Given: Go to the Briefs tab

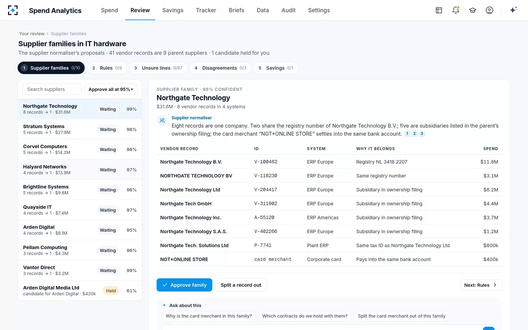Looking at the screenshot, I should pyautogui.click(x=236, y=10).
